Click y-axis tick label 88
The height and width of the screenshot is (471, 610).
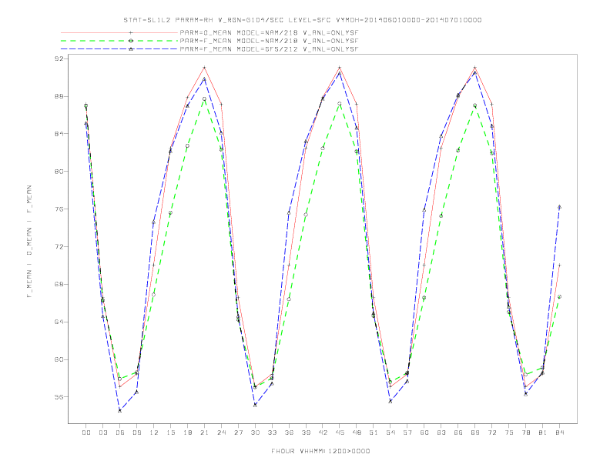[x=59, y=96]
